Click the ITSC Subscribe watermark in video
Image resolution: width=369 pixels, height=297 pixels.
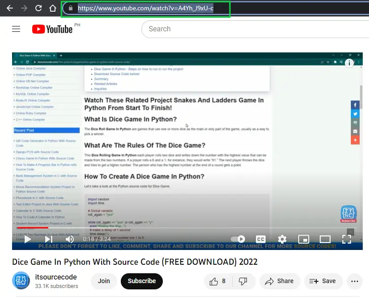point(348,214)
